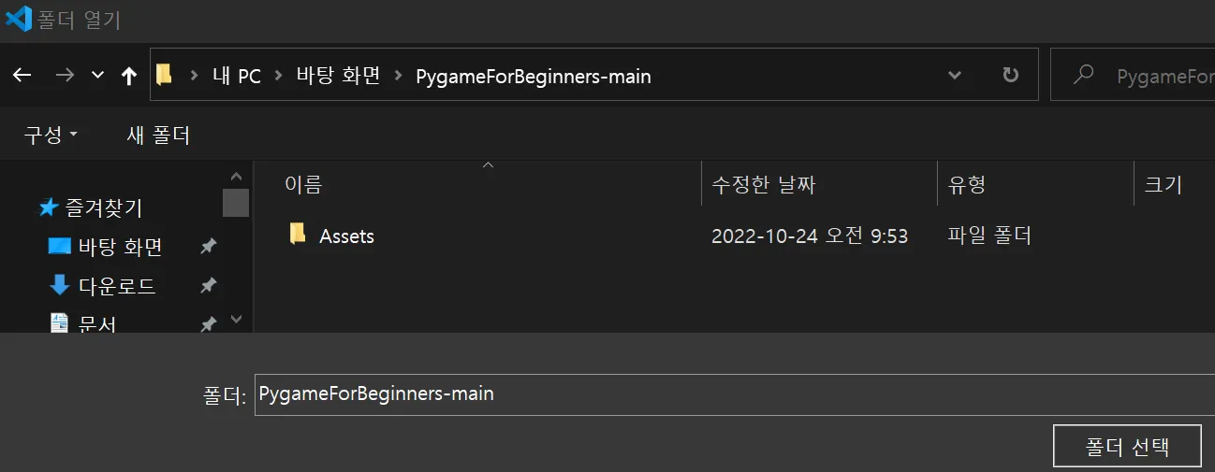
Task: Click the 다운로드 download arrow icon
Action: [x=59, y=285]
